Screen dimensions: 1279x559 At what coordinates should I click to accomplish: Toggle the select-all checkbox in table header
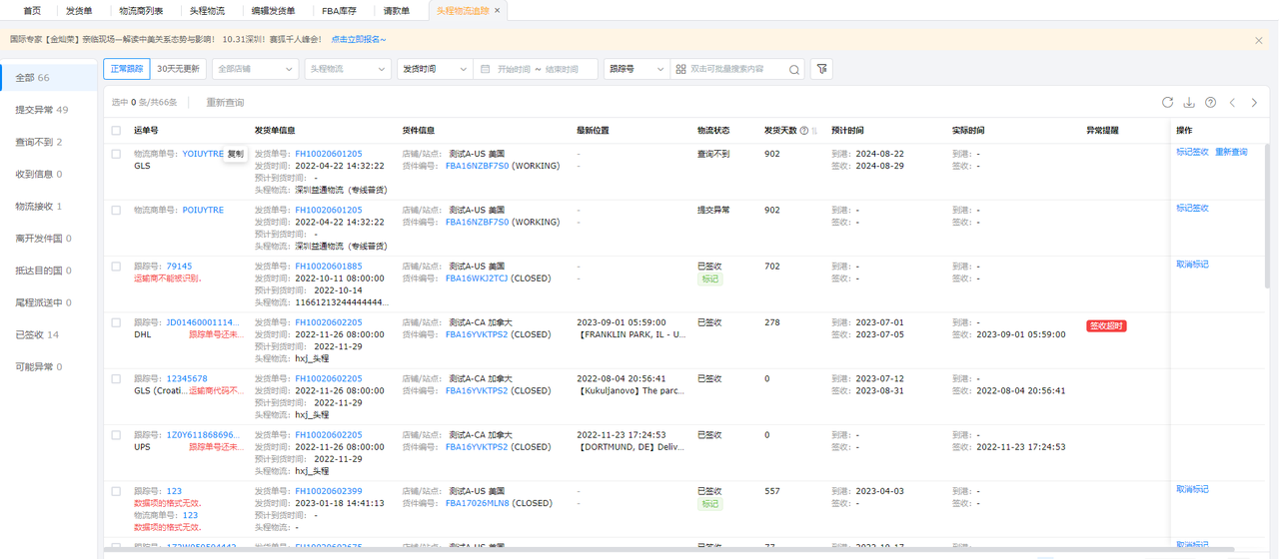pos(116,131)
